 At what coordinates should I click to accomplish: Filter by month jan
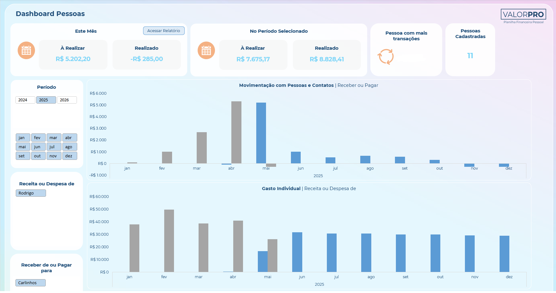[x=23, y=138]
